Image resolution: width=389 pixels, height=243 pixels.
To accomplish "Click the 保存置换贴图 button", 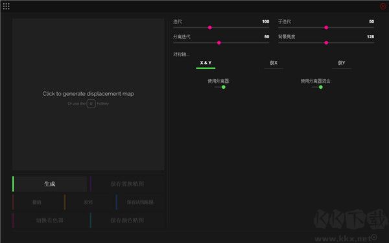I will pos(127,184).
